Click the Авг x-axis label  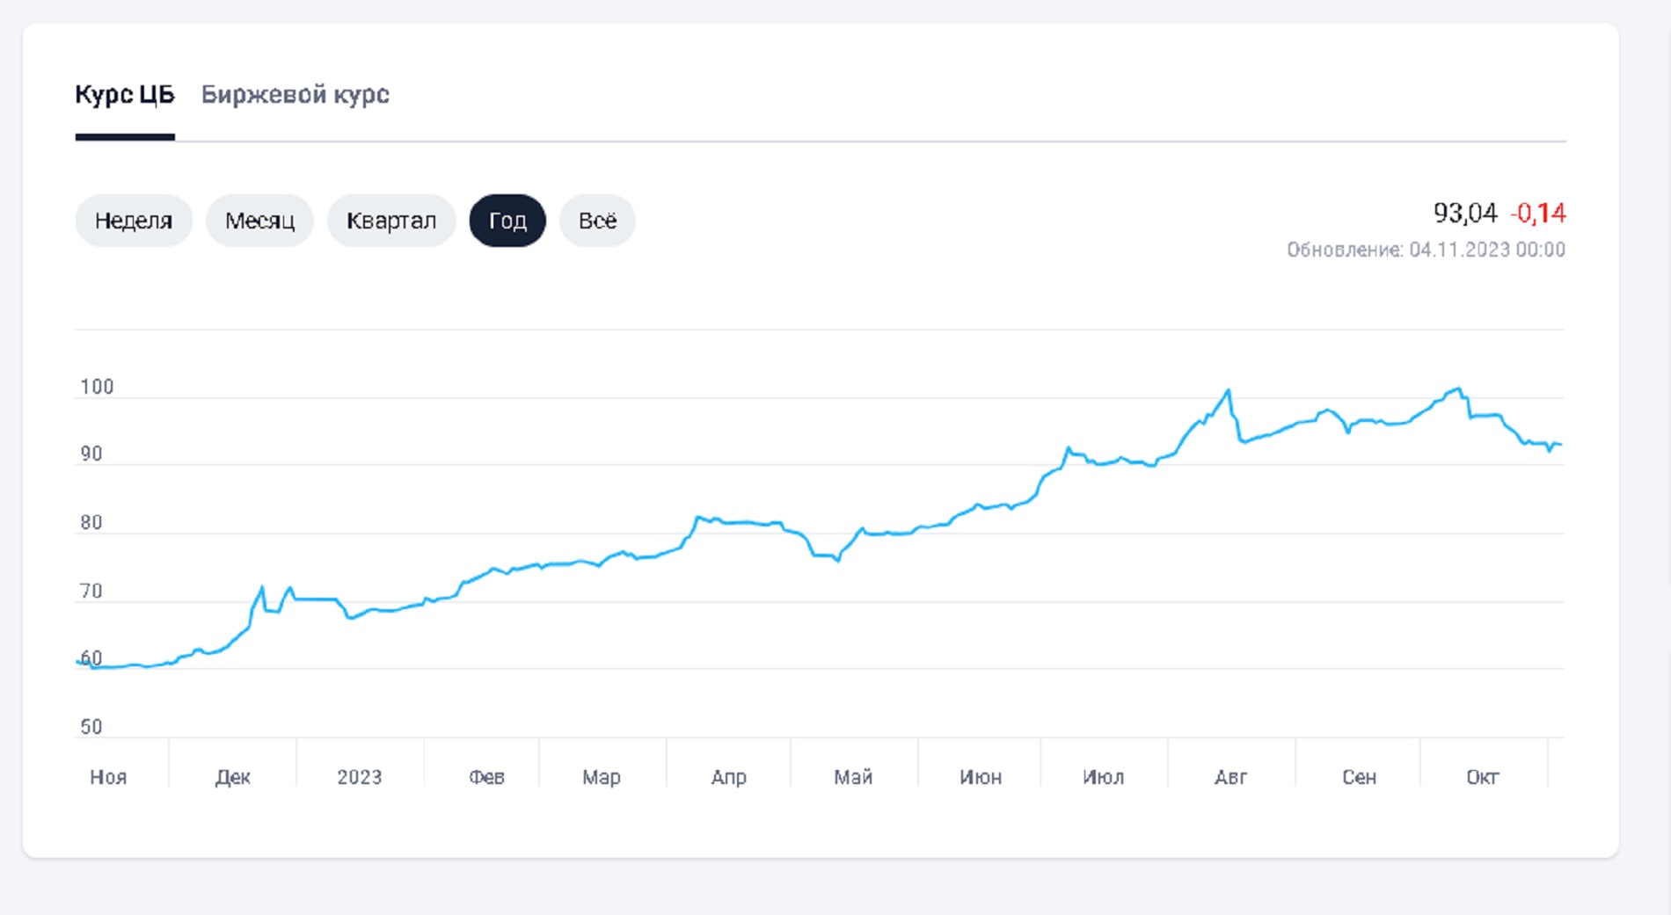[x=1230, y=777]
